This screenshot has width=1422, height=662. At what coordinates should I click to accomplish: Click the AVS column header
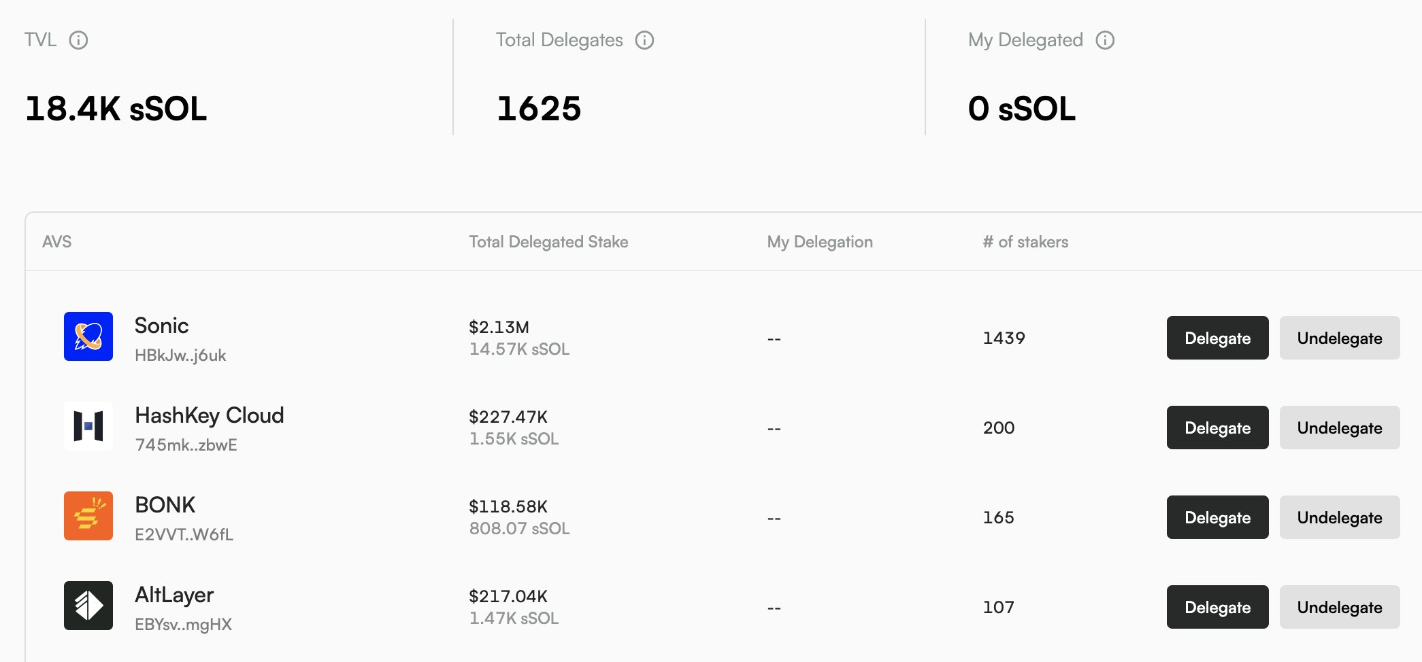pyautogui.click(x=56, y=242)
